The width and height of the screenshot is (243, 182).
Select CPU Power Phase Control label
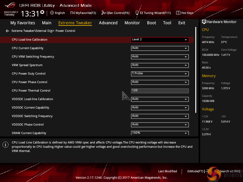tap(29, 82)
